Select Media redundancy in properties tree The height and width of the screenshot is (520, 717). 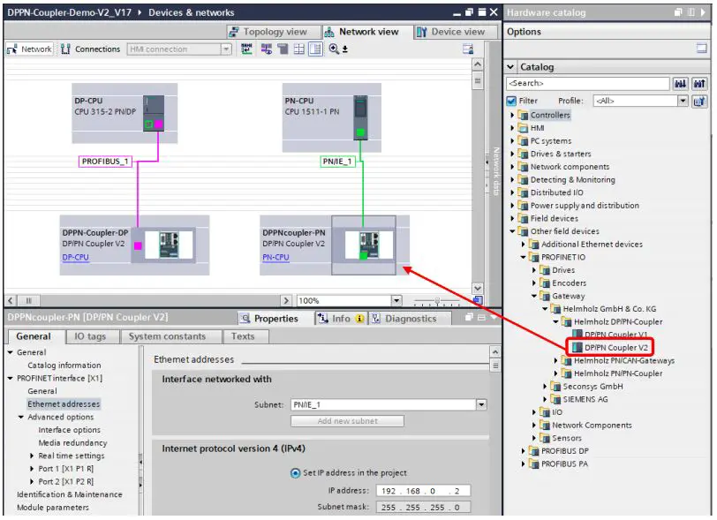click(72, 443)
